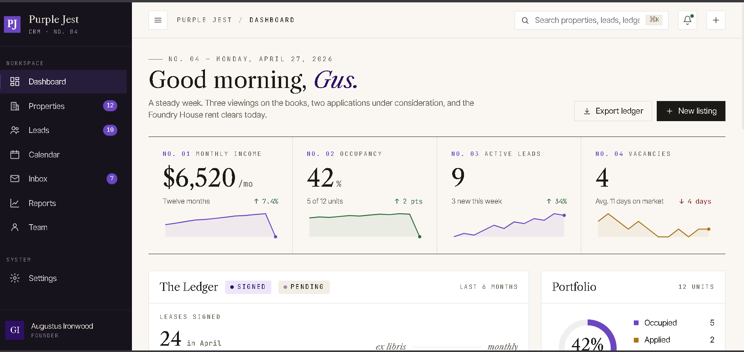744x352 pixels.
Task: Click the '4 days' vacancies change indicator
Action: pyautogui.click(x=695, y=201)
